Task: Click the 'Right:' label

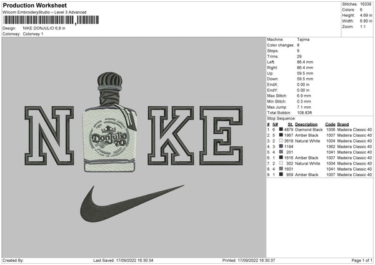Action: point(272,67)
